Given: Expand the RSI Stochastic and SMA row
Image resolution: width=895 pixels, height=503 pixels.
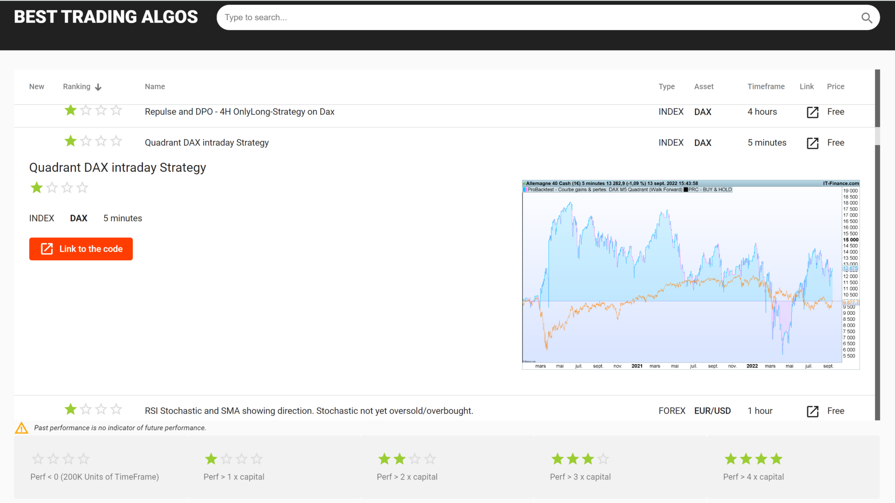Looking at the screenshot, I should point(309,411).
